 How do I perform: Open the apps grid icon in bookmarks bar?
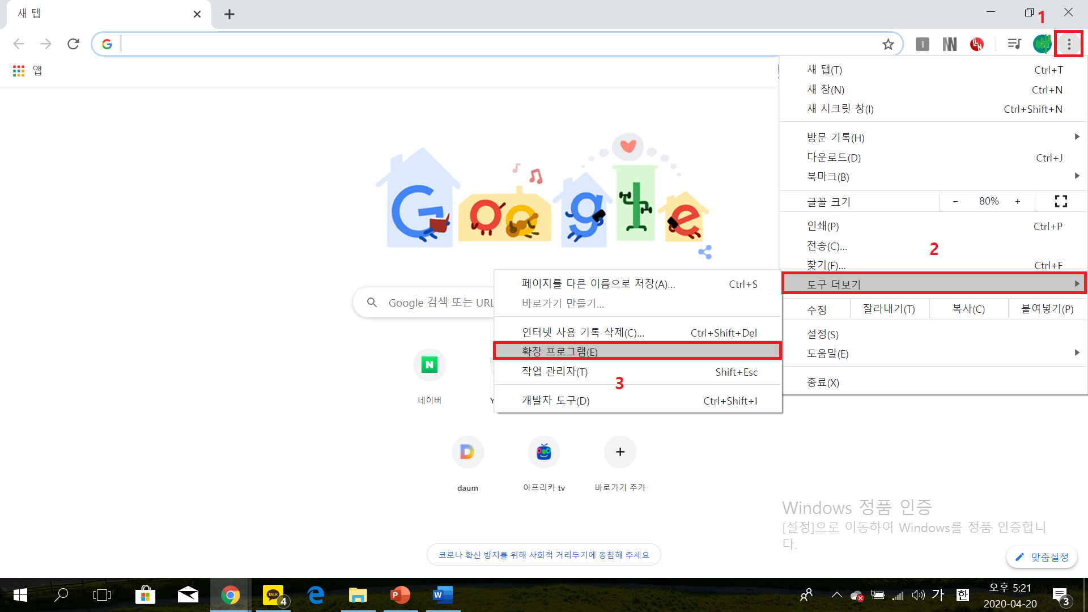click(19, 71)
